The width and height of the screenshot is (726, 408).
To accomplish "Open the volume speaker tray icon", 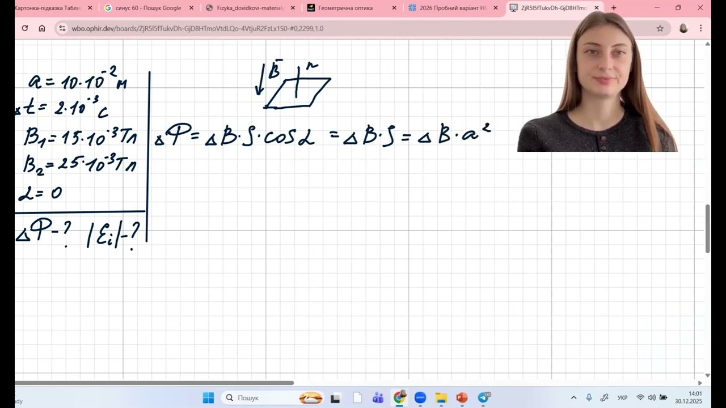I will [652, 398].
